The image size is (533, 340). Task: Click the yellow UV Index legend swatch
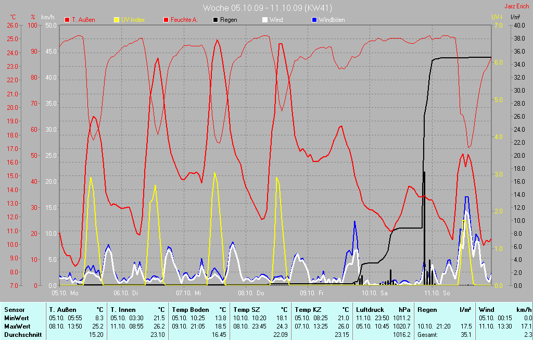pyautogui.click(x=117, y=20)
